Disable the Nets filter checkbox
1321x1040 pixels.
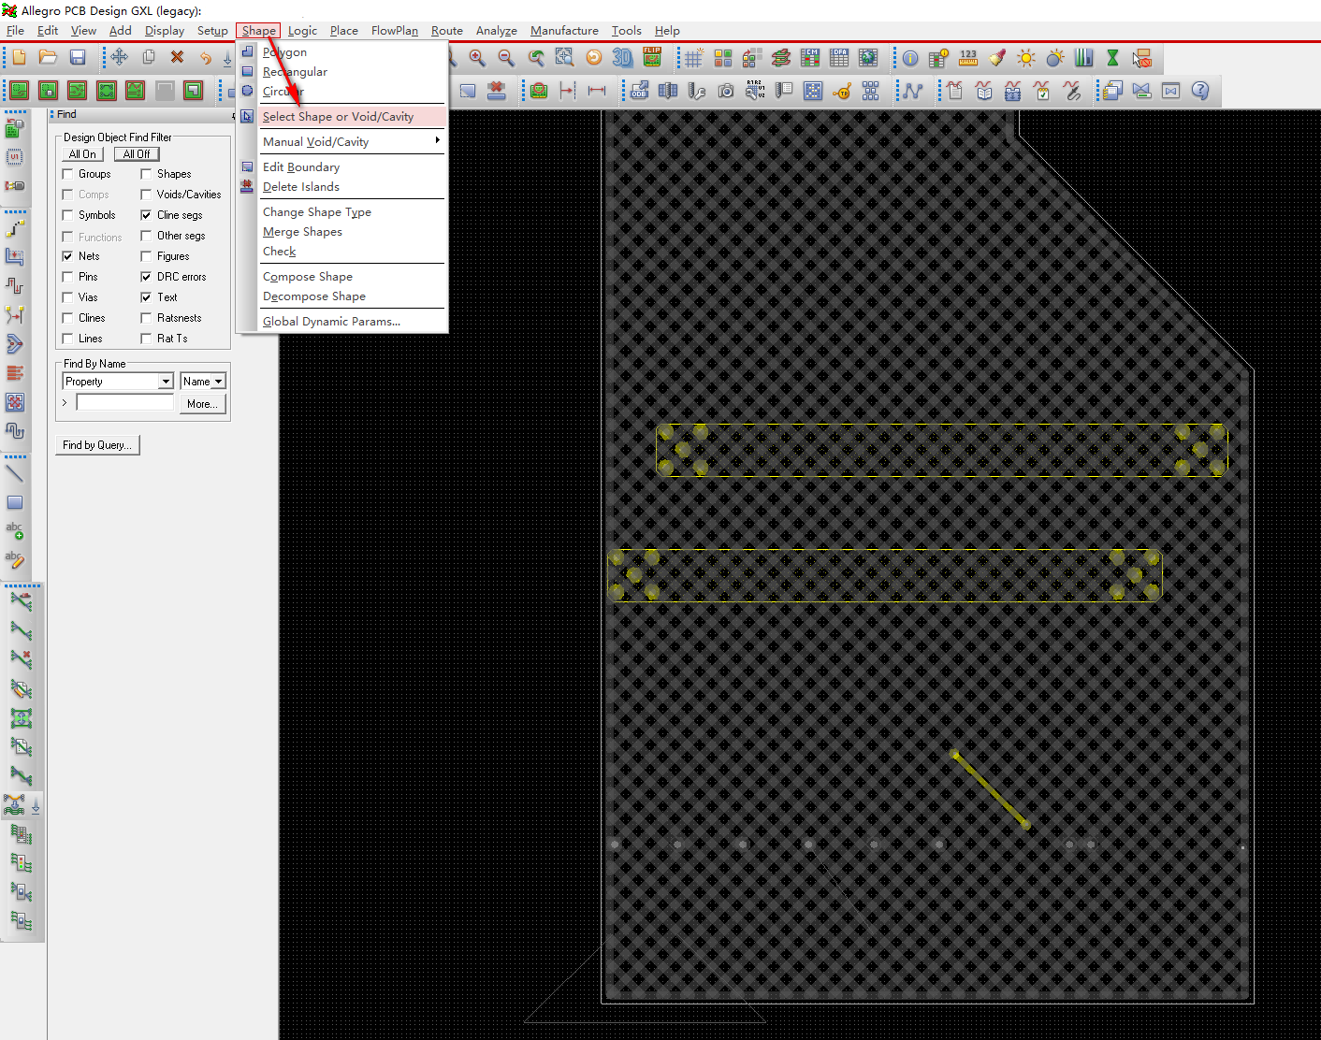point(65,255)
